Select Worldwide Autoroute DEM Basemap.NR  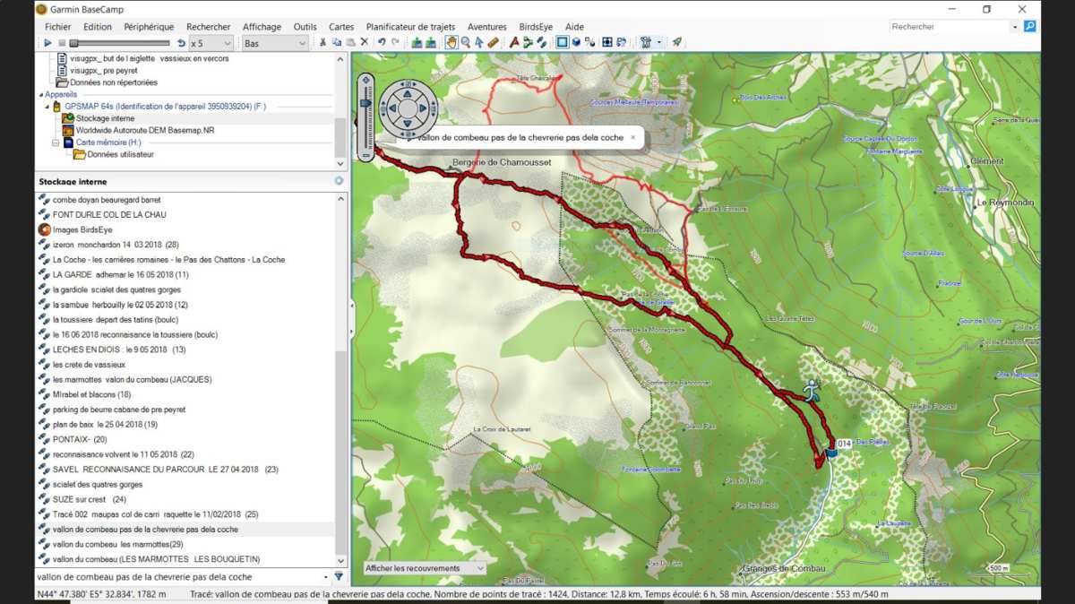[x=144, y=130]
